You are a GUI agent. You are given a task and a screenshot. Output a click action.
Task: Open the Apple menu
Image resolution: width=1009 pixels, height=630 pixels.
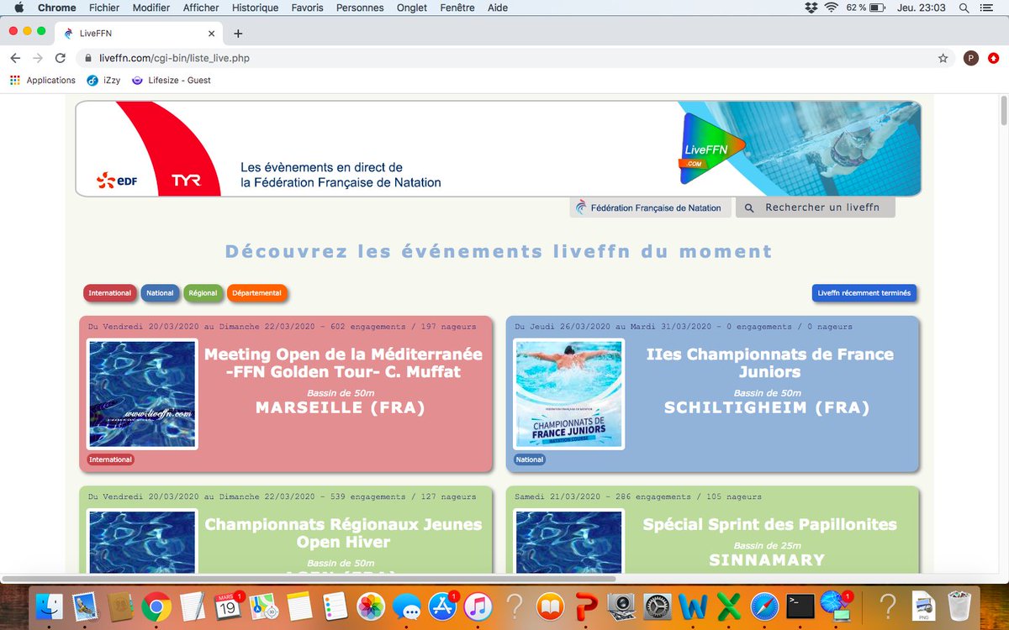pyautogui.click(x=18, y=8)
